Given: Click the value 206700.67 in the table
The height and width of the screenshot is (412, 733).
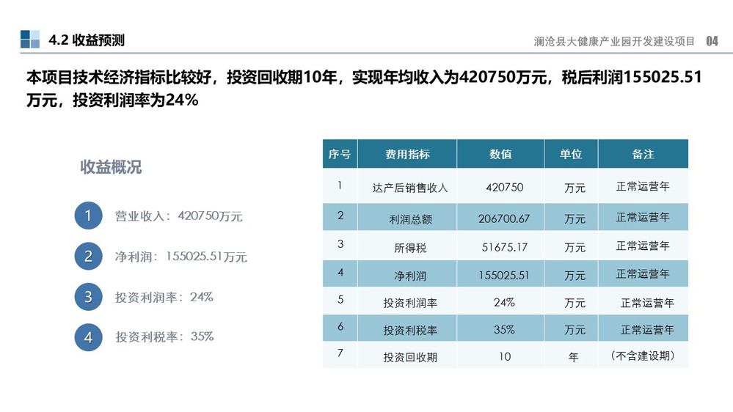Looking at the screenshot, I should (504, 218).
